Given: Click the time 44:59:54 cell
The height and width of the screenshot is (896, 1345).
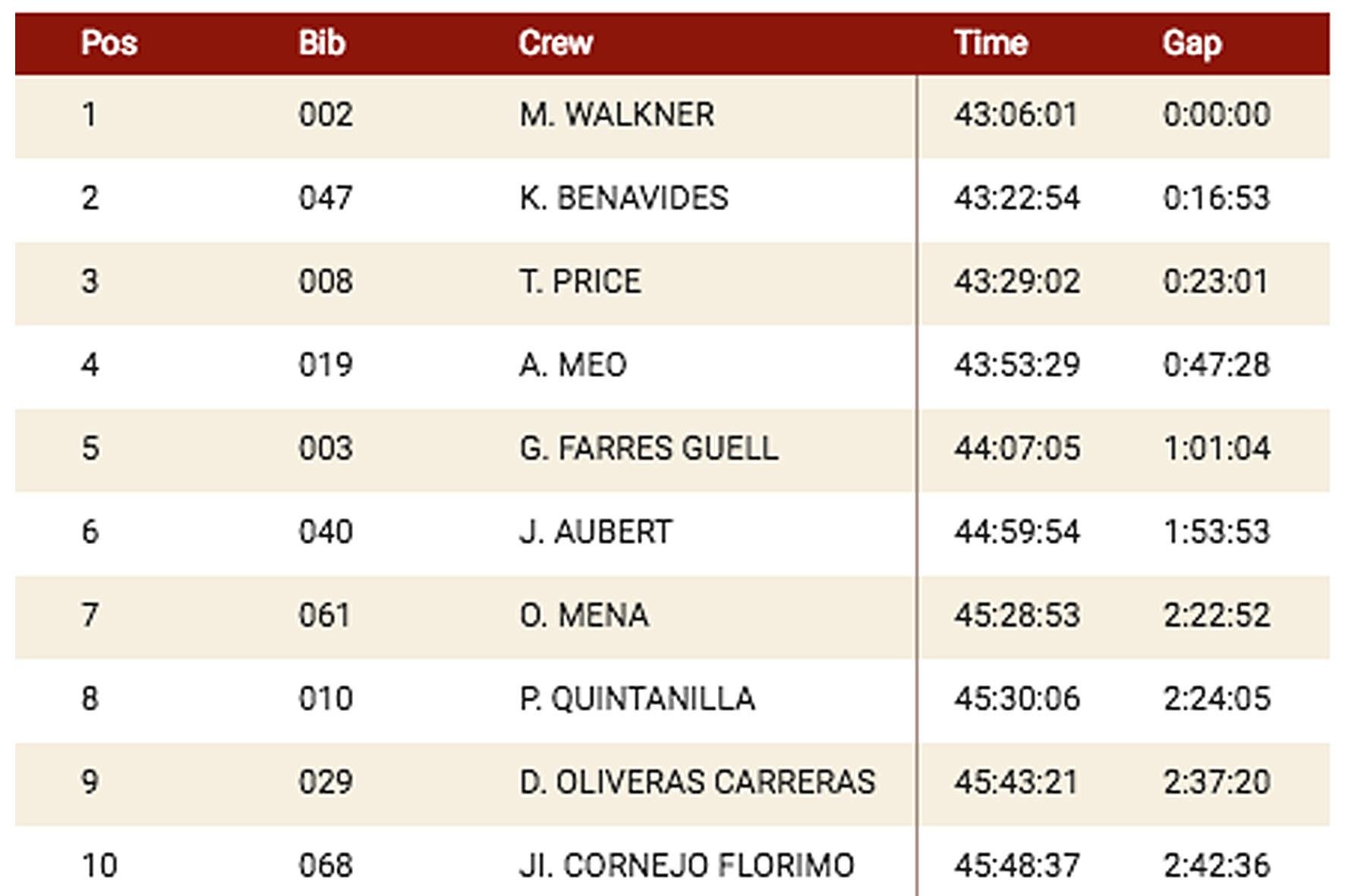Looking at the screenshot, I should [x=1016, y=533].
